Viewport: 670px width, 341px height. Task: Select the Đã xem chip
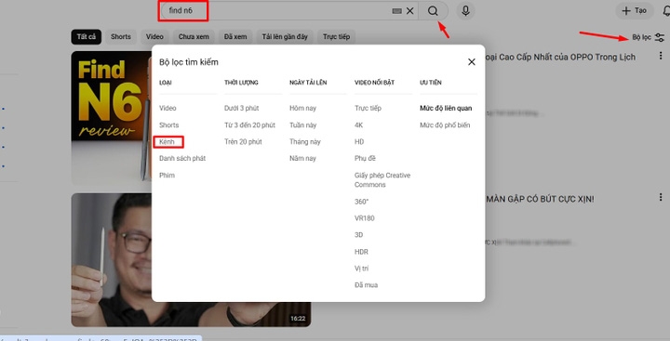(235, 37)
